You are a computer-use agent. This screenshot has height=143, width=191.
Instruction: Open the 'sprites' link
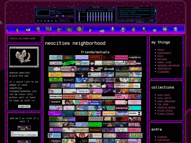tap(162, 59)
